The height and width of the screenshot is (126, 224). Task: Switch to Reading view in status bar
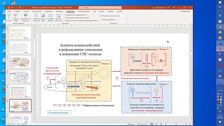pos(161,124)
